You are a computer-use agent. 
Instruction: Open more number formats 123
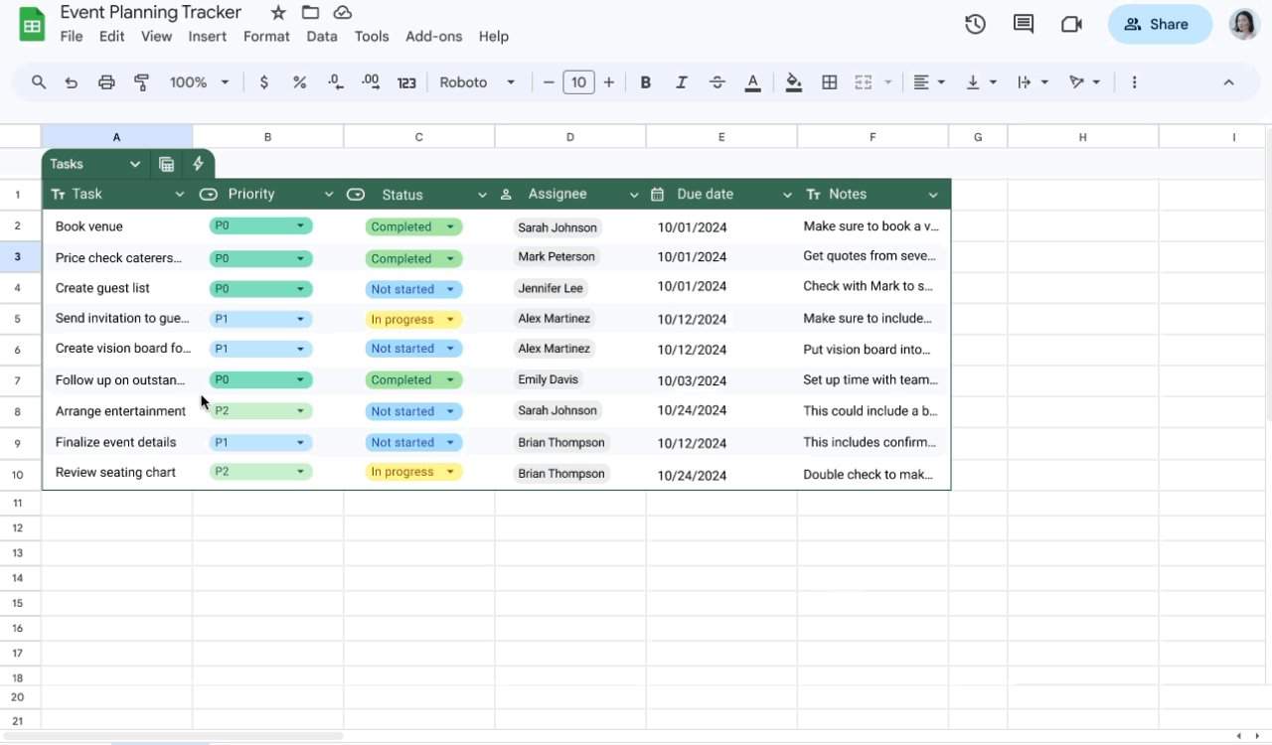pyautogui.click(x=406, y=83)
